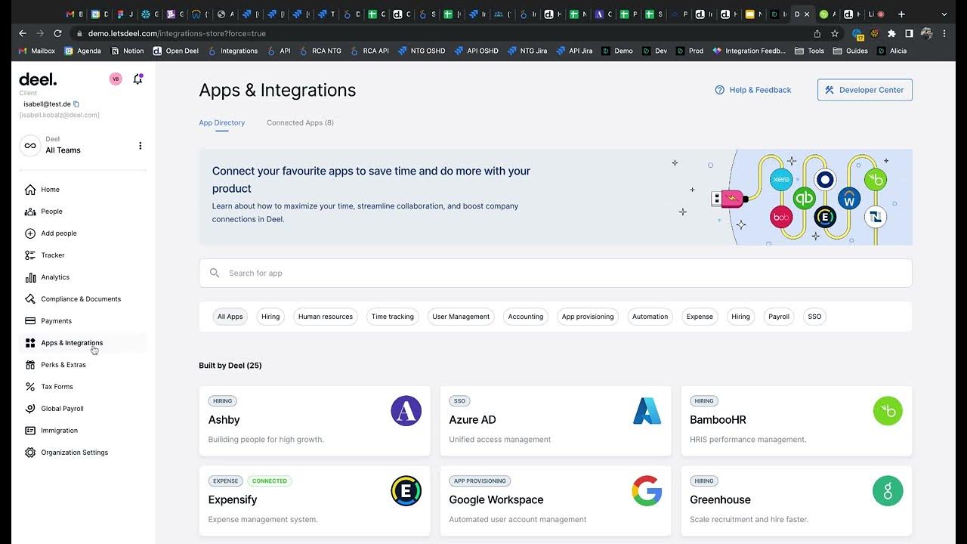Open the Integration Feedb... bookmark

pyautogui.click(x=749, y=51)
